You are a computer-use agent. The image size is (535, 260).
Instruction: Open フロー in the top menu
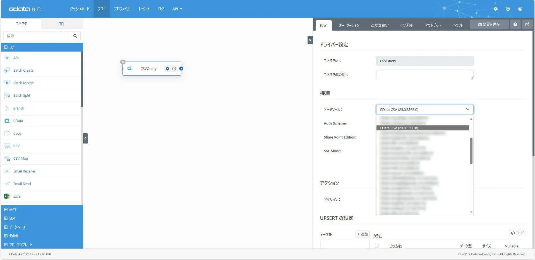pyautogui.click(x=102, y=9)
